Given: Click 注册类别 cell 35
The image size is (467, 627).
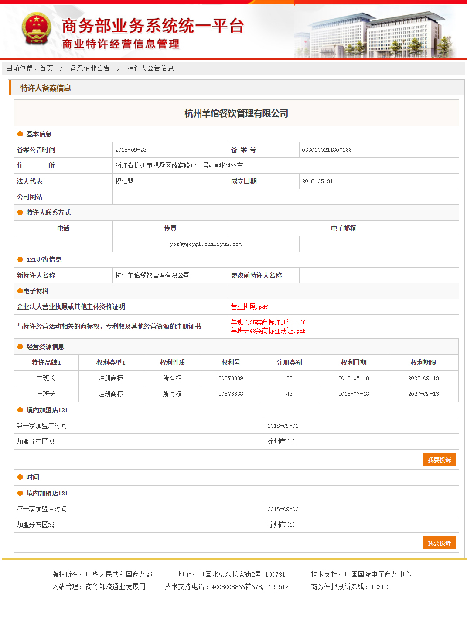Looking at the screenshot, I should 290,378.
